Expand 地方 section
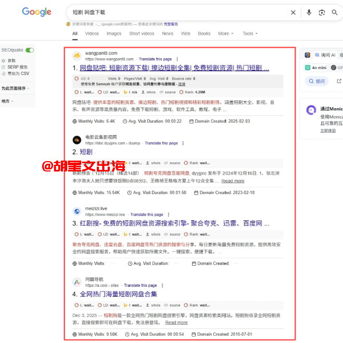 (7, 101)
